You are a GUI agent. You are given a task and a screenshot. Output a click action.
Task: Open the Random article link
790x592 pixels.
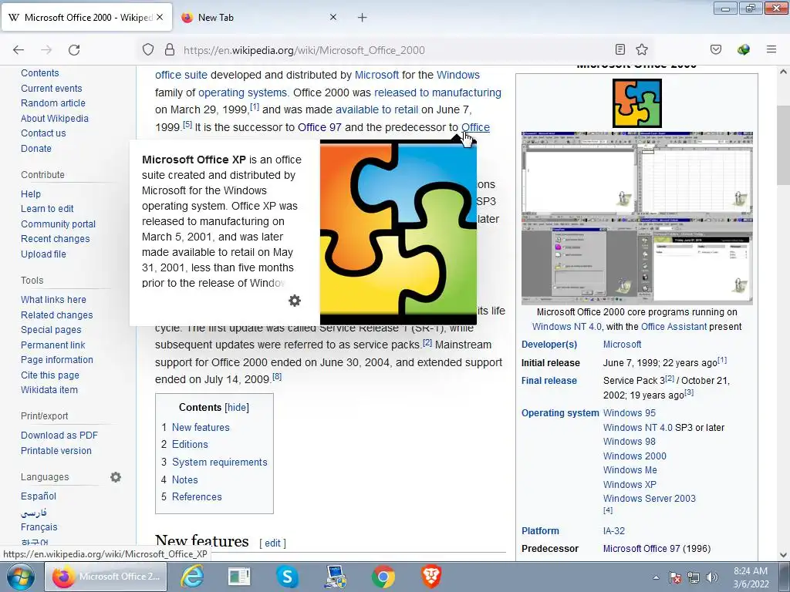[x=53, y=103]
